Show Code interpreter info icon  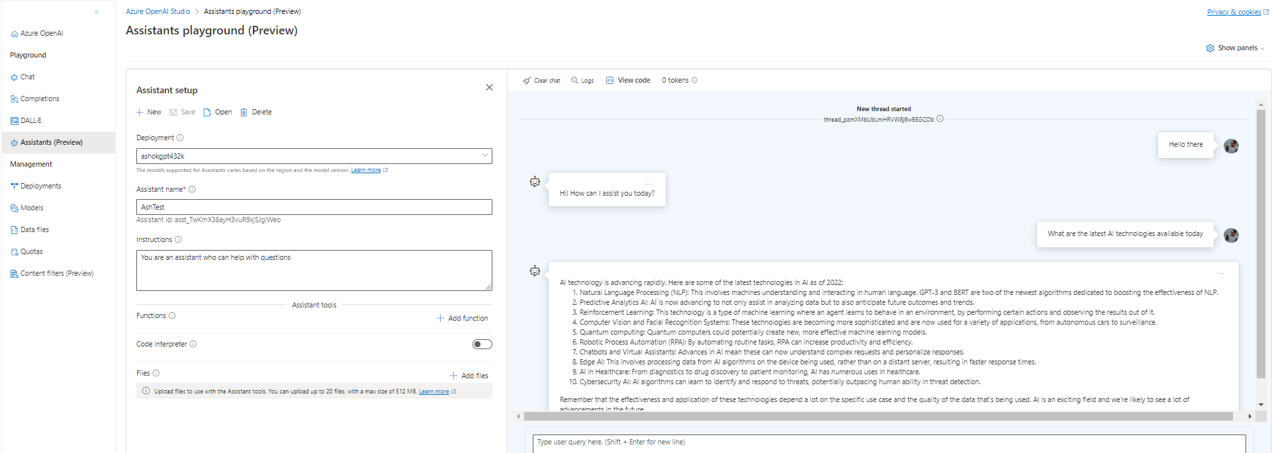click(x=193, y=344)
